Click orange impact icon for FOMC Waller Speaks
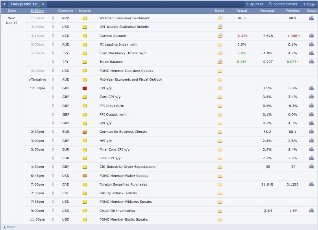Screen dimensions: 318x230 coord(85,176)
